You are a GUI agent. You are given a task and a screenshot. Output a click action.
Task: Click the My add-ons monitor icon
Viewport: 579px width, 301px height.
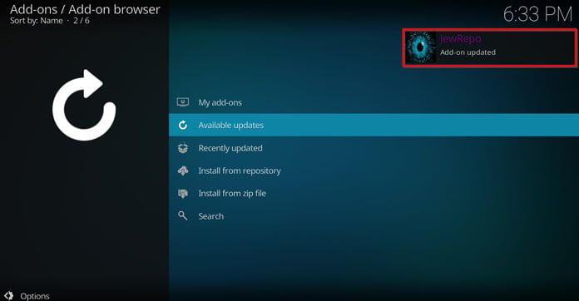[183, 102]
